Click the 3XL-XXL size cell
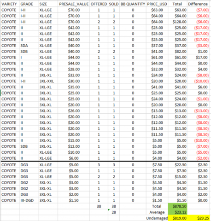211x221 pixels. (x=48, y=81)
